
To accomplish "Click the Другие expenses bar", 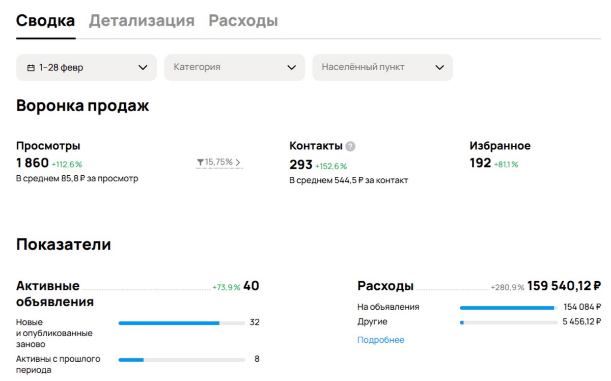I will 508,322.
